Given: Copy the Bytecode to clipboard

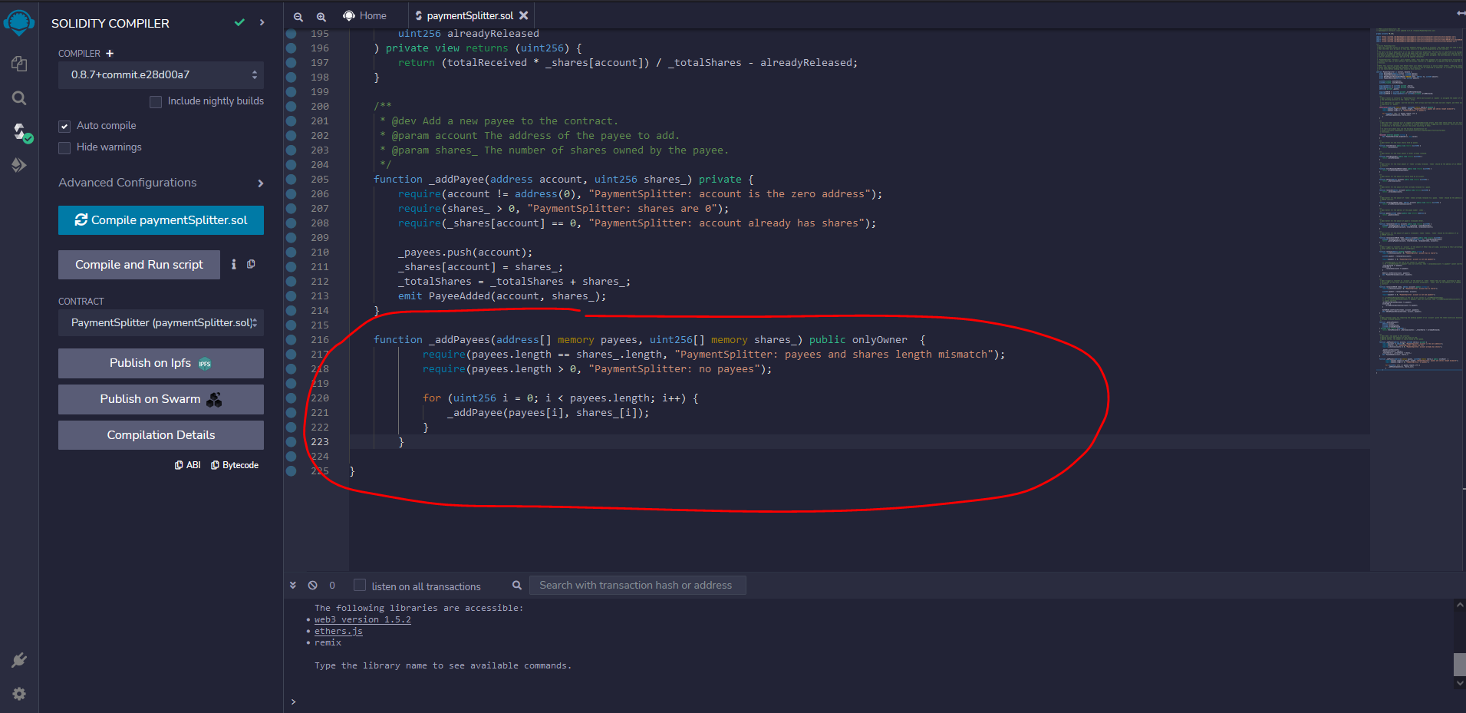Looking at the screenshot, I should tap(235, 465).
